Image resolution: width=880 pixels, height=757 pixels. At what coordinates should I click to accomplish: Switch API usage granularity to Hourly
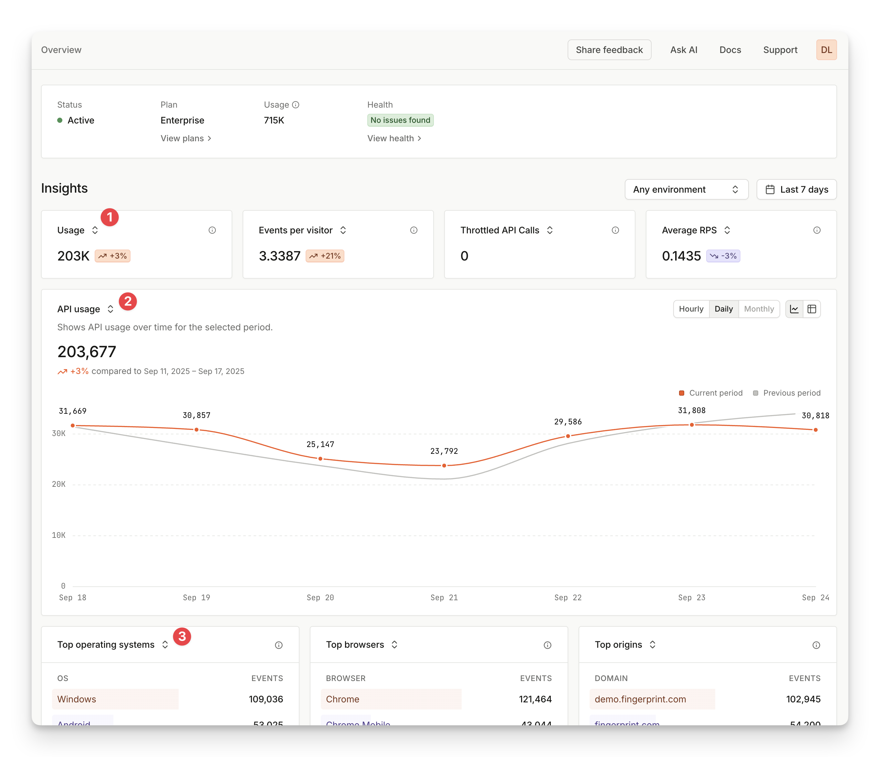point(691,309)
